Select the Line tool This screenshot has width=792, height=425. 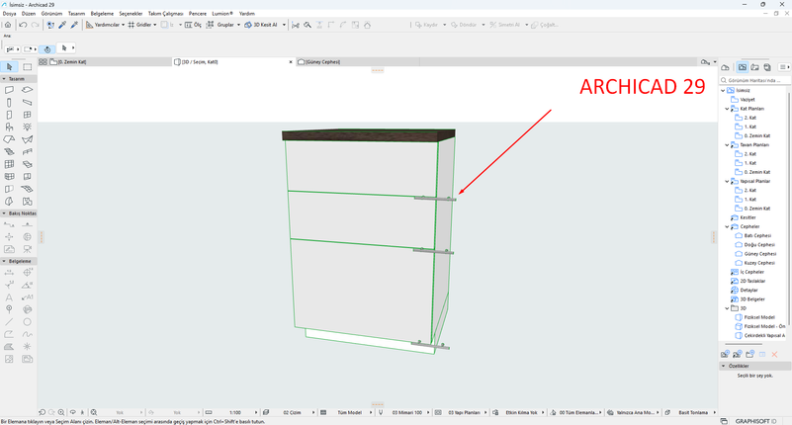click(x=9, y=322)
